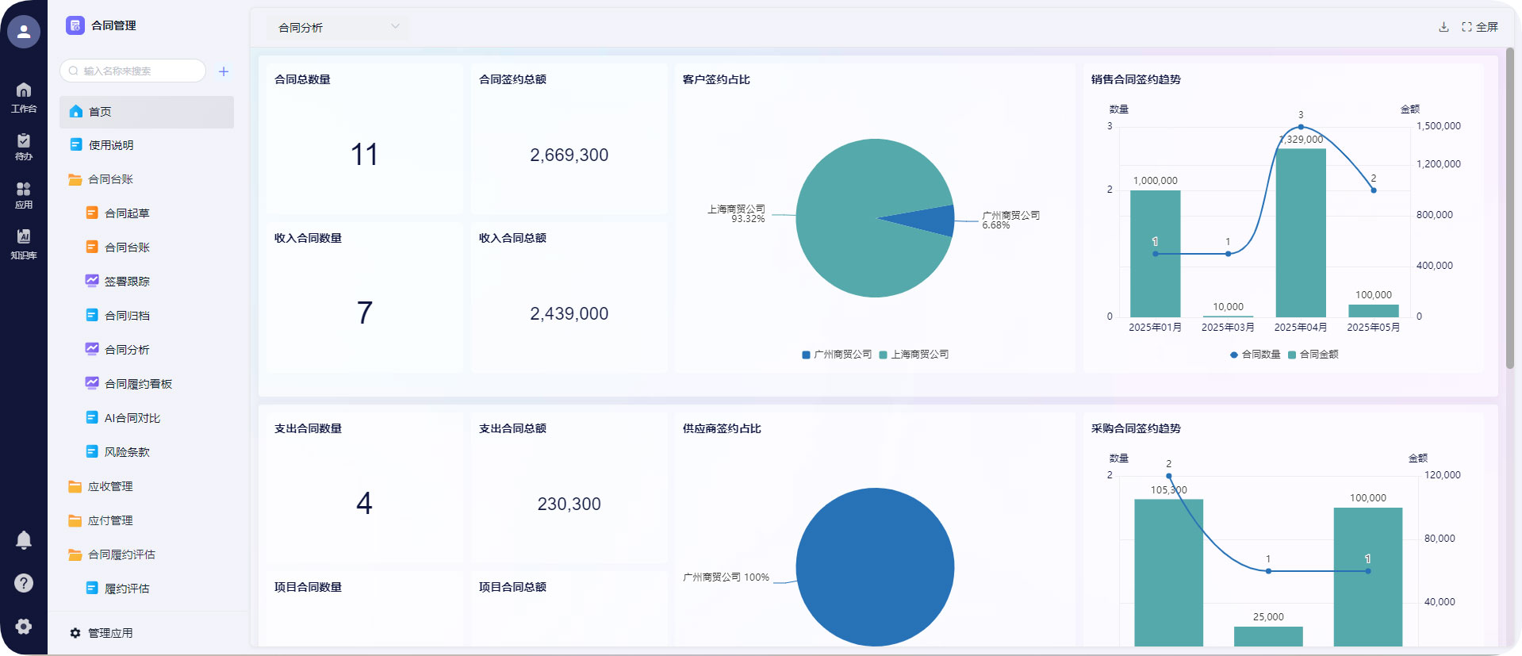1522x656 pixels.
Task: Click the download icon at top right
Action: pos(1443,27)
